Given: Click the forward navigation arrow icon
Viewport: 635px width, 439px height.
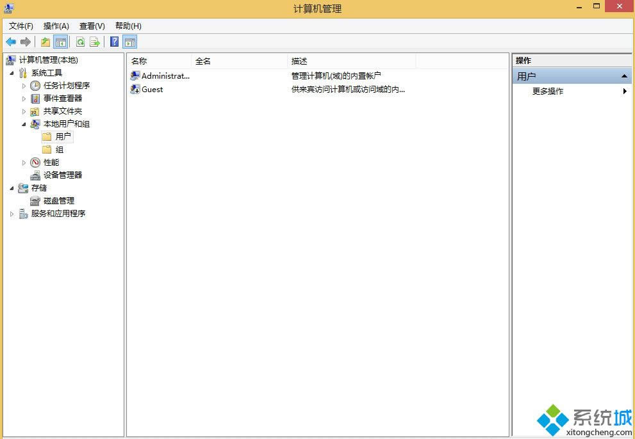Looking at the screenshot, I should (x=24, y=42).
